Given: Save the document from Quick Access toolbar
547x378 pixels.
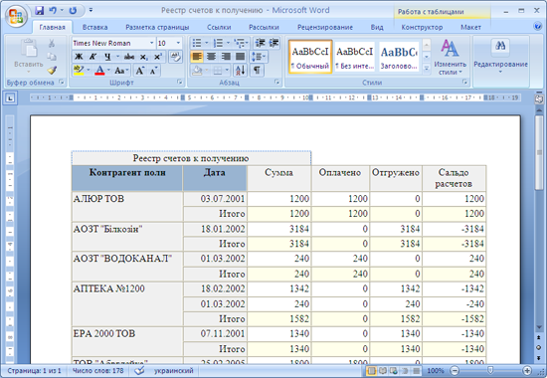Looking at the screenshot, I should tap(39, 11).
